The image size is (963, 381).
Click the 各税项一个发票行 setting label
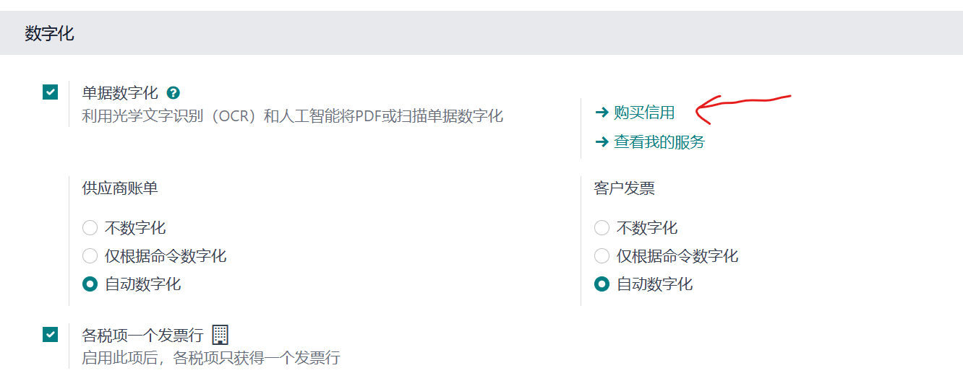click(142, 336)
